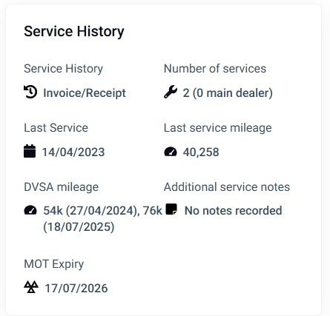This screenshot has height=316, width=330.
Task: Click the 40,258 last service mileage value
Action: point(201,152)
